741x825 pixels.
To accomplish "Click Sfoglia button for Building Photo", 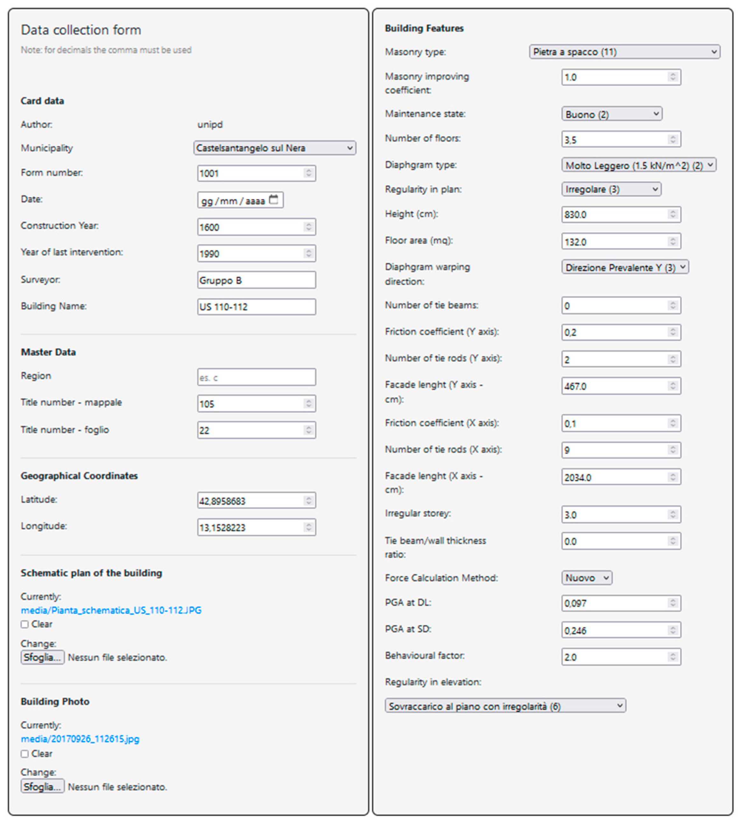I will click(x=42, y=786).
